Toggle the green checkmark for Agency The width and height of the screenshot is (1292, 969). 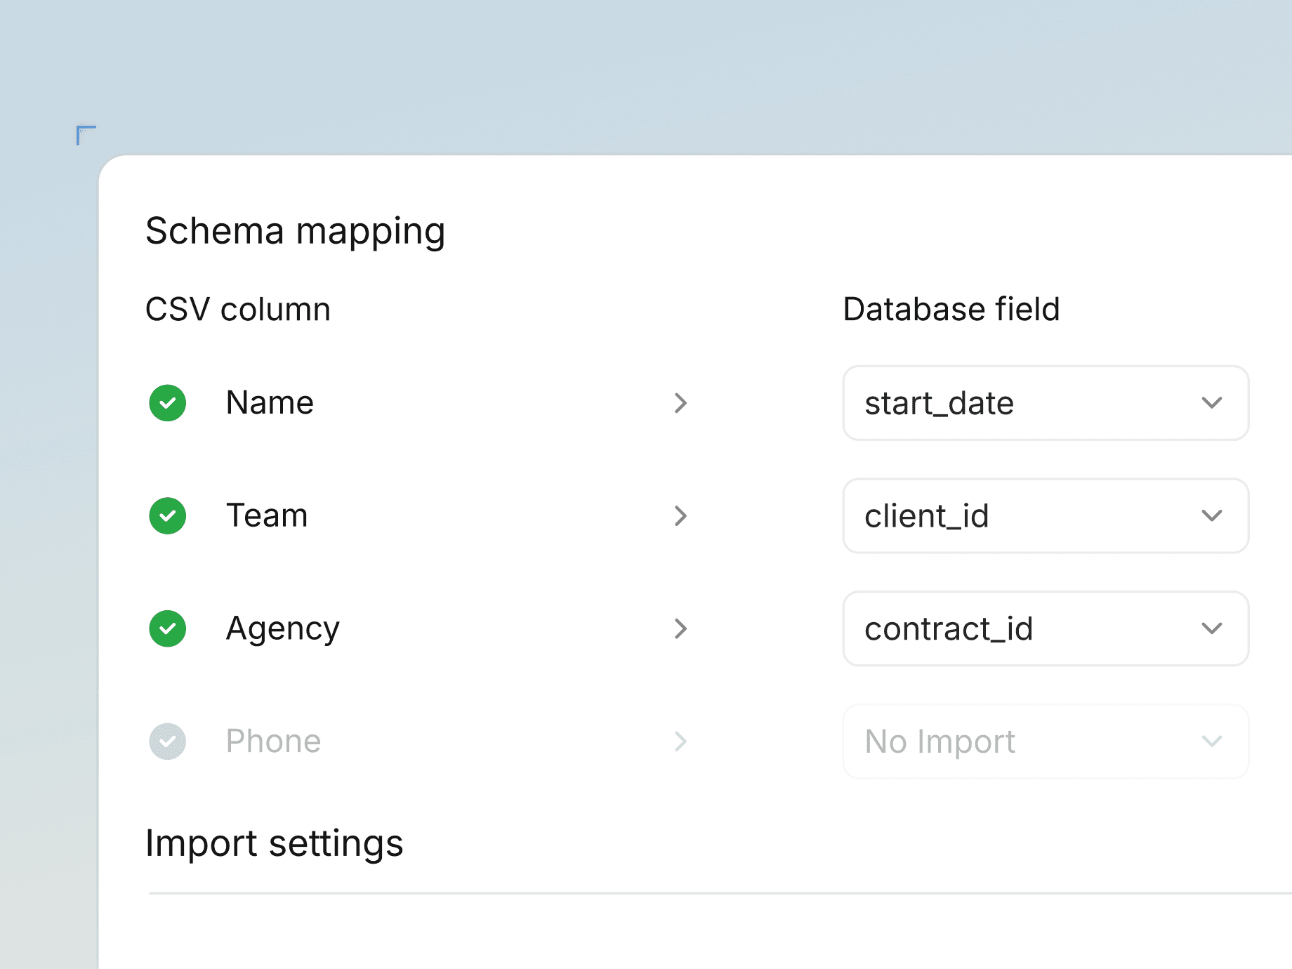click(168, 628)
